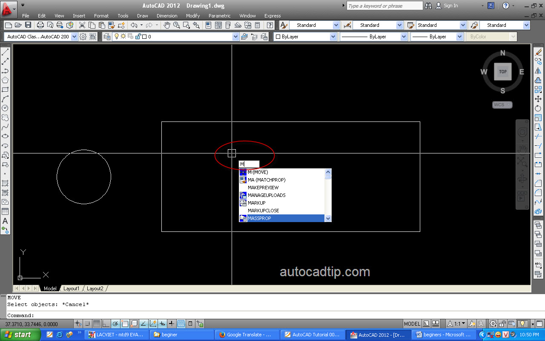
Task: Open a drawing file from toolbar
Action: tap(18, 25)
